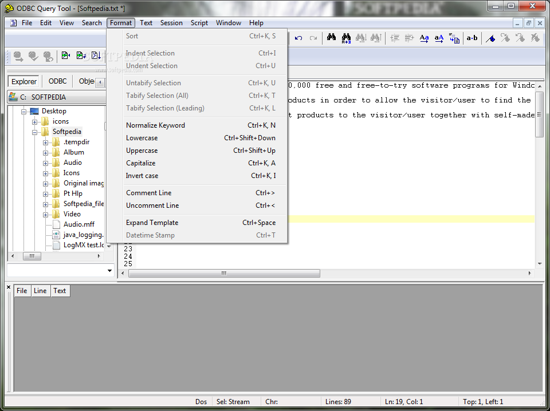Close the bottom output panel with X
The width and height of the screenshot is (550, 411).
9,287
